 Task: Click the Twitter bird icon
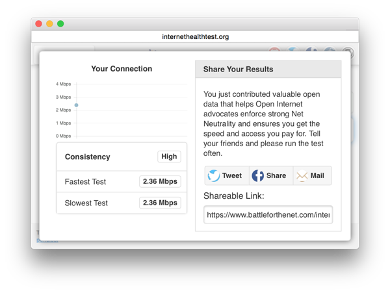click(x=214, y=175)
